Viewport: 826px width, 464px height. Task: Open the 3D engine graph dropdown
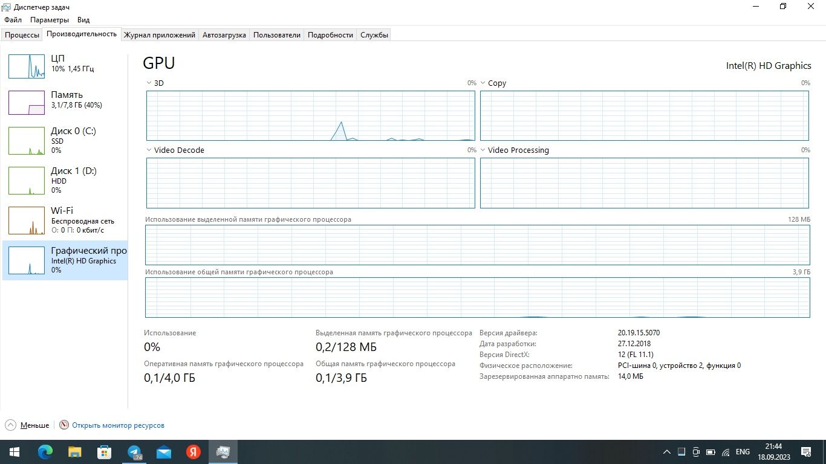click(x=149, y=83)
